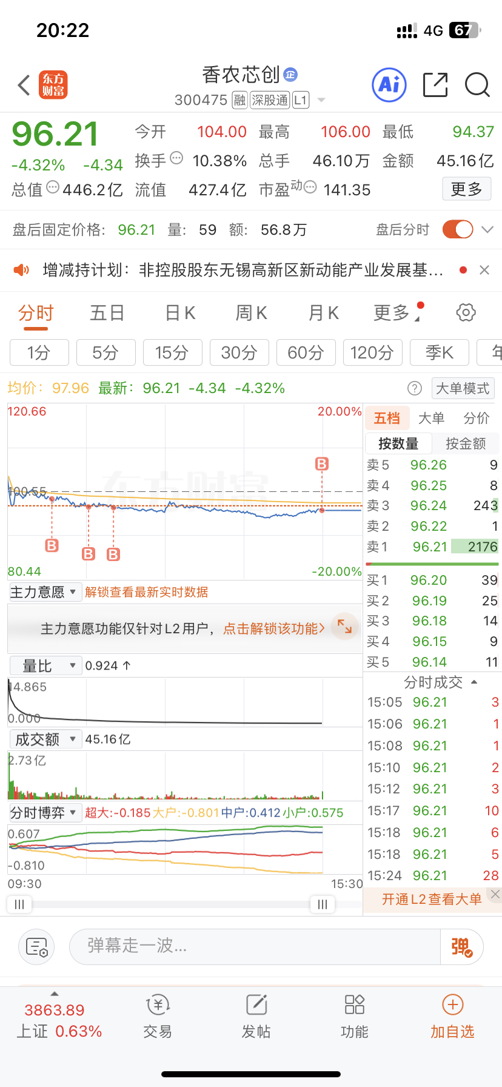Tap the question mark help icon

[x=415, y=388]
